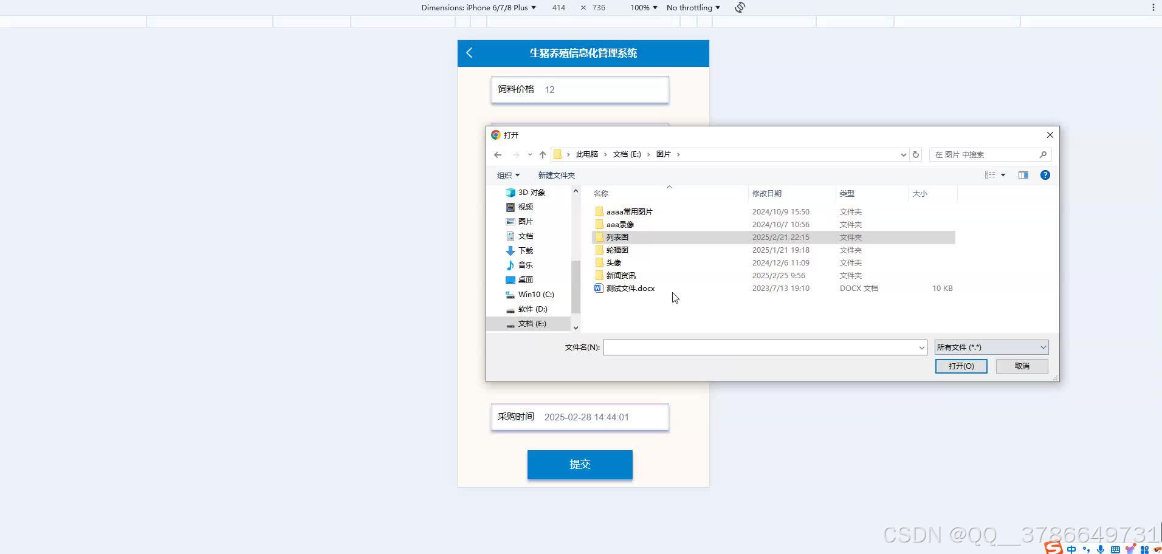Click the 打开(O) button

point(960,366)
